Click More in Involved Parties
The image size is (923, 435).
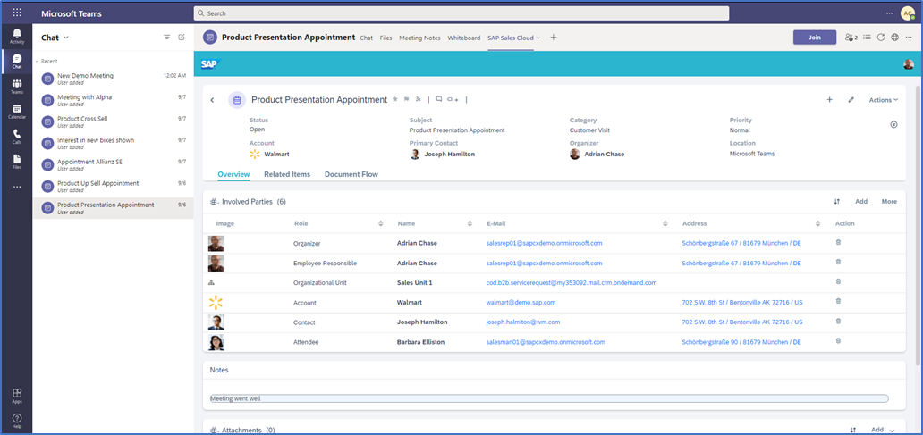click(889, 202)
